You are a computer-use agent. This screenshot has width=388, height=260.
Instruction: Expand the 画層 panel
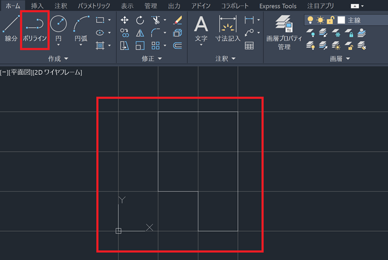click(340, 59)
